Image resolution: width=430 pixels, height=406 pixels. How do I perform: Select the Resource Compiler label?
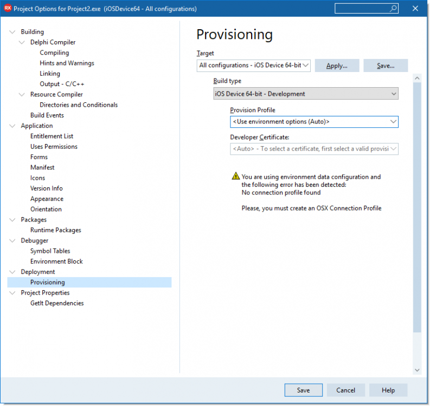coord(56,94)
